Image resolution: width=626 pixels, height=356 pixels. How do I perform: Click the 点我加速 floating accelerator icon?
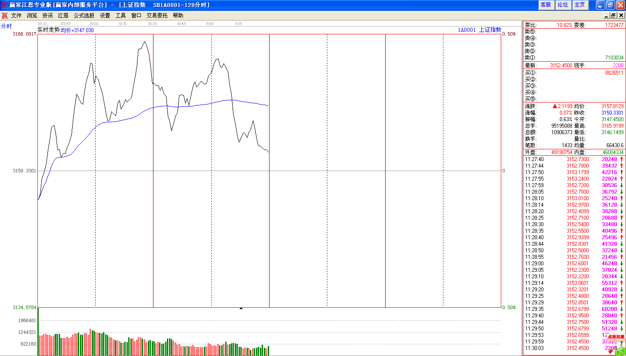pos(616,337)
